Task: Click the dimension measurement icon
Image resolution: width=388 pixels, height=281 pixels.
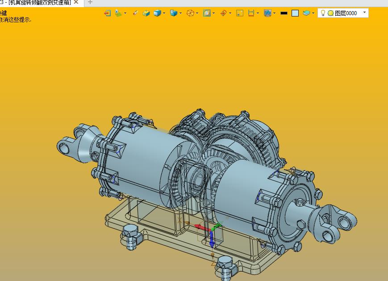Action: (x=251, y=13)
